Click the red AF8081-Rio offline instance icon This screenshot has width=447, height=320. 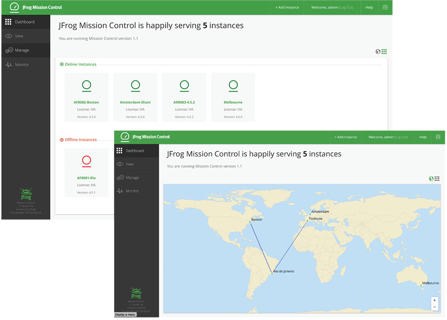pos(87,161)
